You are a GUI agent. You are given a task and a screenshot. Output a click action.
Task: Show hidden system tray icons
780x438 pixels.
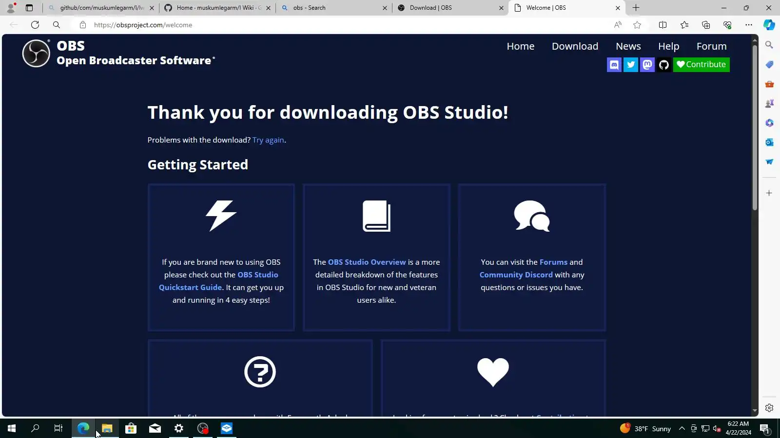(682, 428)
